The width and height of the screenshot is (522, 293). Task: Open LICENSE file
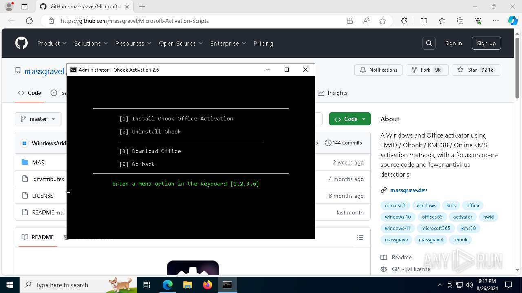[x=42, y=196]
